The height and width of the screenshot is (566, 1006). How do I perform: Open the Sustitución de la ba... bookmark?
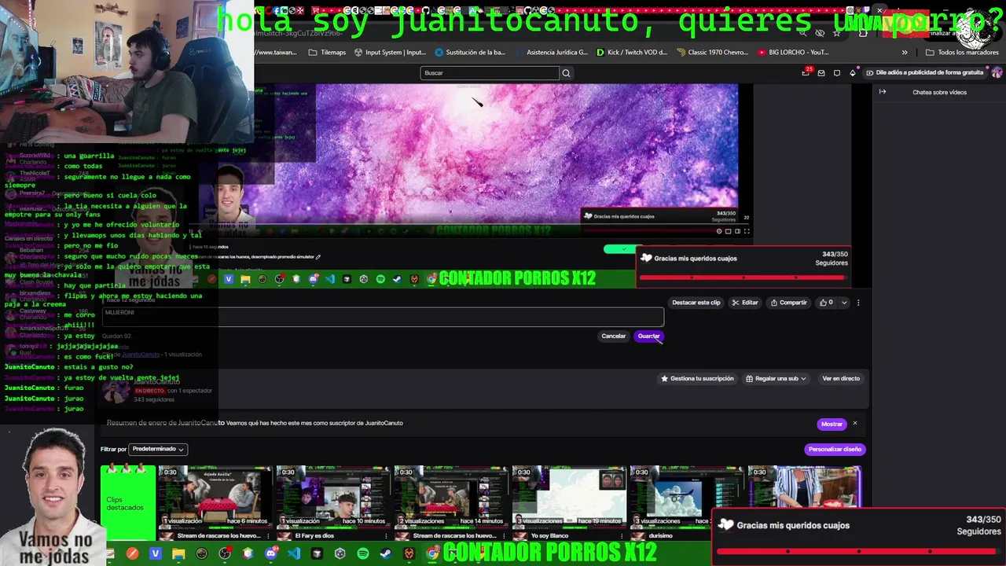coord(470,52)
